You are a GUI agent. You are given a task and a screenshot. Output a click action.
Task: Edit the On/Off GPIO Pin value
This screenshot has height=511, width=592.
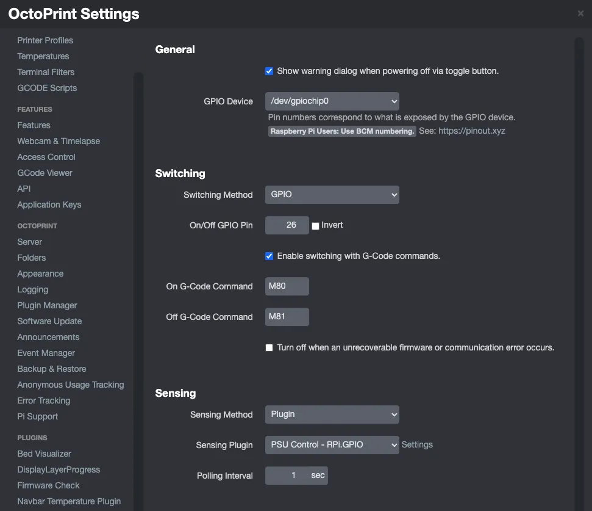click(x=287, y=225)
